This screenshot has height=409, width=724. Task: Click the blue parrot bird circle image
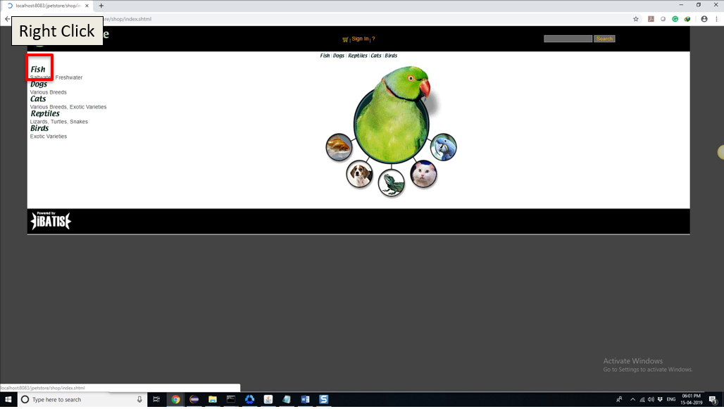click(x=444, y=147)
